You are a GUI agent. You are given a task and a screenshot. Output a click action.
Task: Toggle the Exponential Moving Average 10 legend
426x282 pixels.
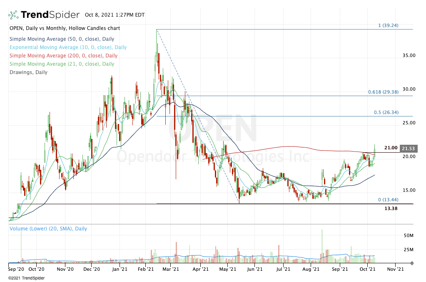67,47
